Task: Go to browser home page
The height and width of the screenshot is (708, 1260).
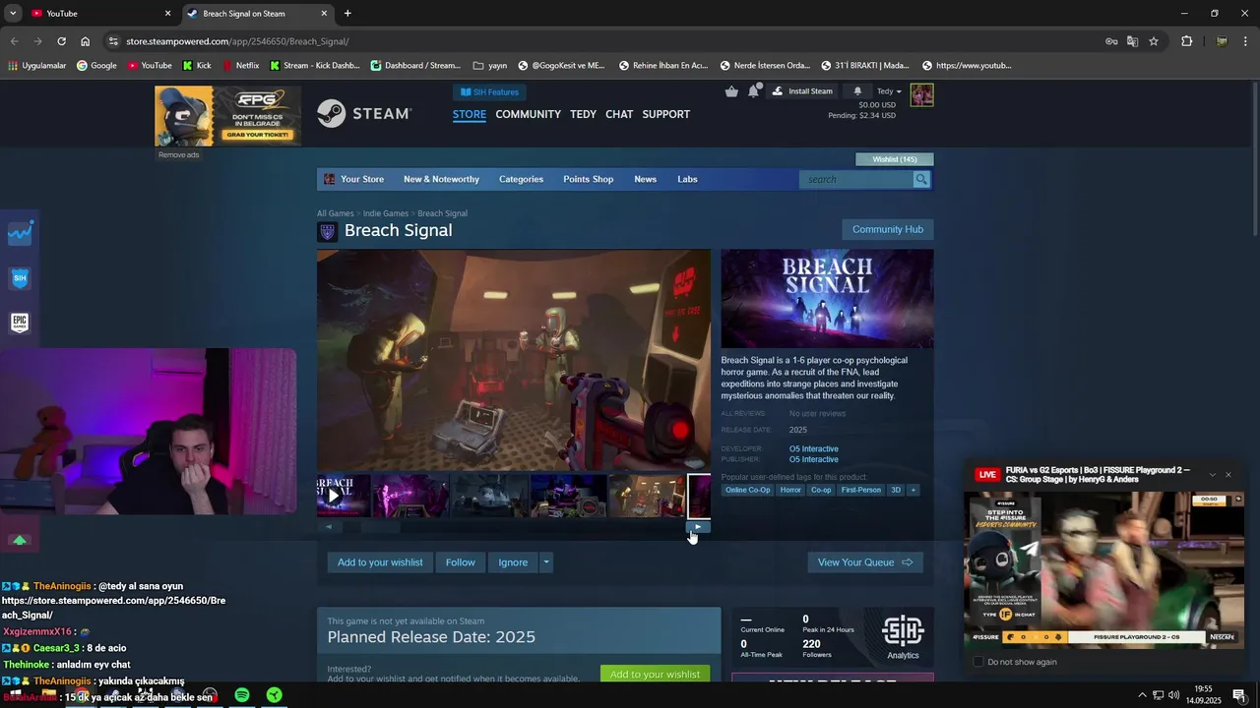Action: click(86, 41)
